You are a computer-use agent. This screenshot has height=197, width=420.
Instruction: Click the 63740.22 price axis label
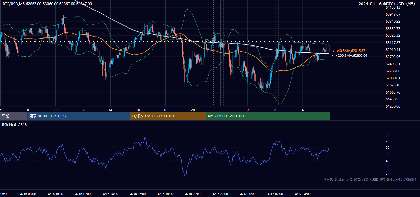[393, 21]
